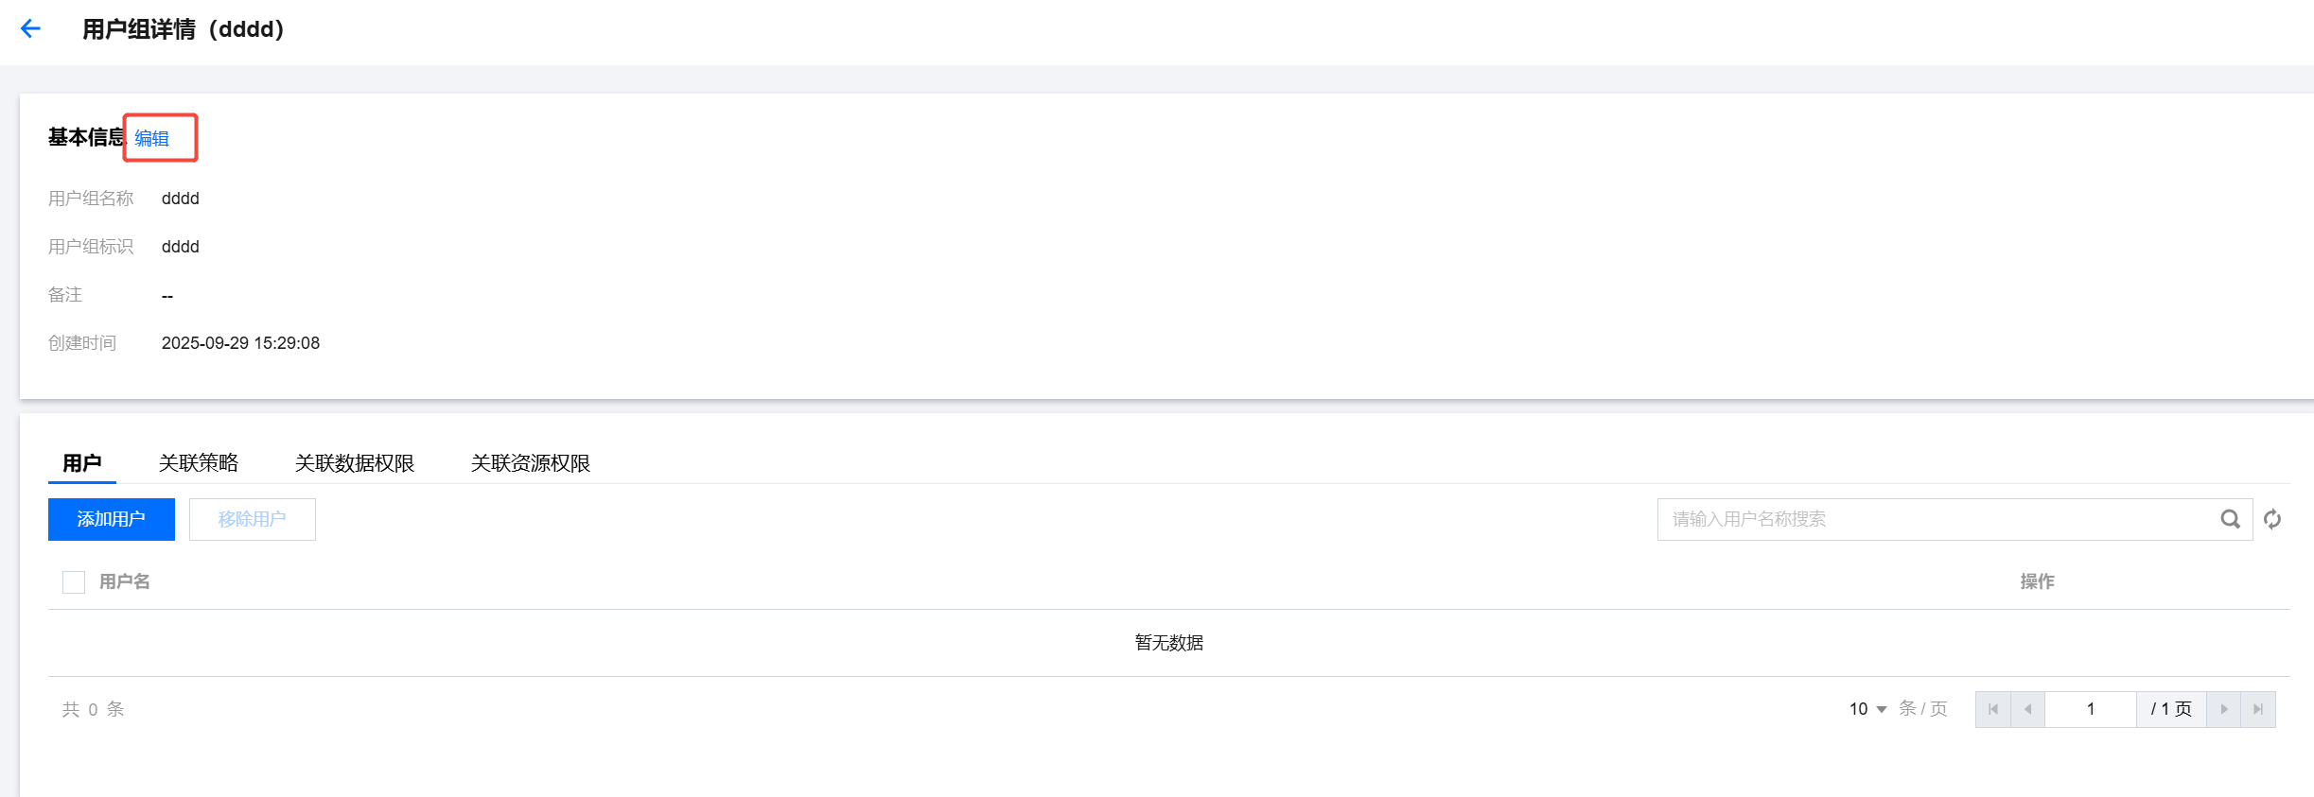The image size is (2314, 797).
Task: Open the 关联资源权限 tab
Action: pos(531,463)
